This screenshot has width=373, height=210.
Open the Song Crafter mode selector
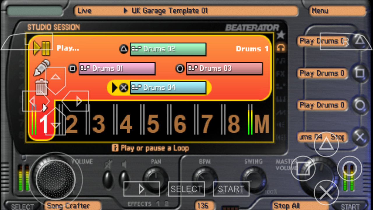[x=73, y=206]
